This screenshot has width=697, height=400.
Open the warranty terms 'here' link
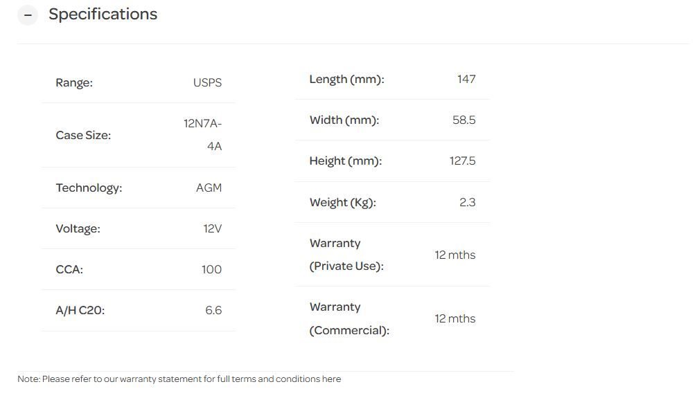tap(331, 379)
